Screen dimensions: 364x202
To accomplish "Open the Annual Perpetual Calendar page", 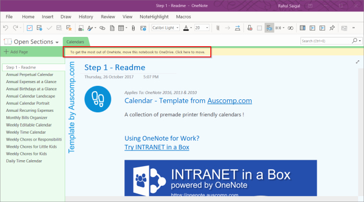I will pos(30,74).
